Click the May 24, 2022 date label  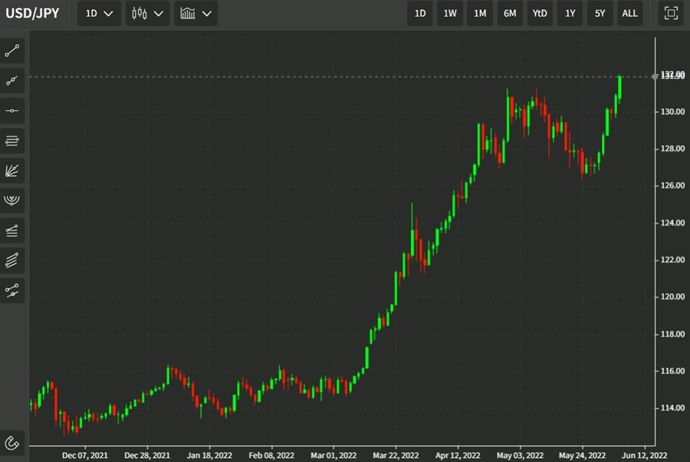tap(582, 455)
